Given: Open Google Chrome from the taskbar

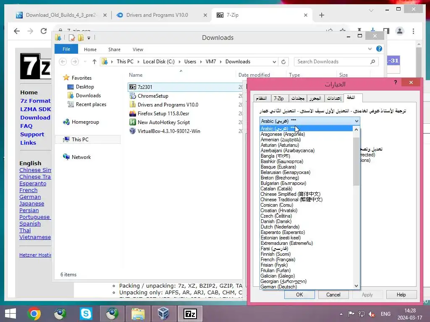Looking at the screenshot, I should pos(34,314).
